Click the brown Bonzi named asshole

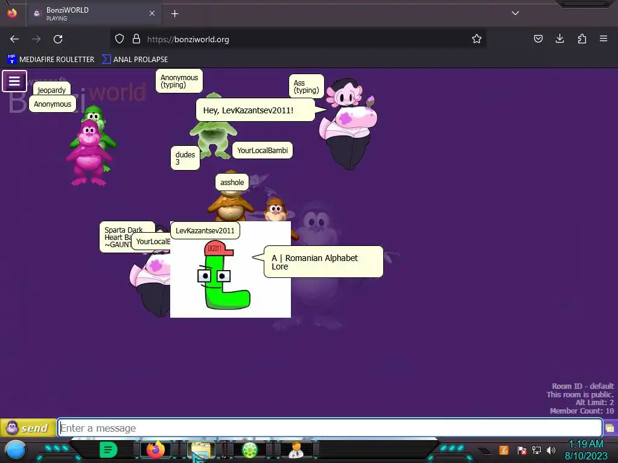tap(231, 206)
